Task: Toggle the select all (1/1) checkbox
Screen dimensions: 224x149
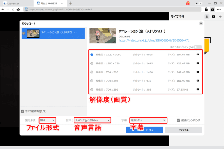Action: coord(22,111)
